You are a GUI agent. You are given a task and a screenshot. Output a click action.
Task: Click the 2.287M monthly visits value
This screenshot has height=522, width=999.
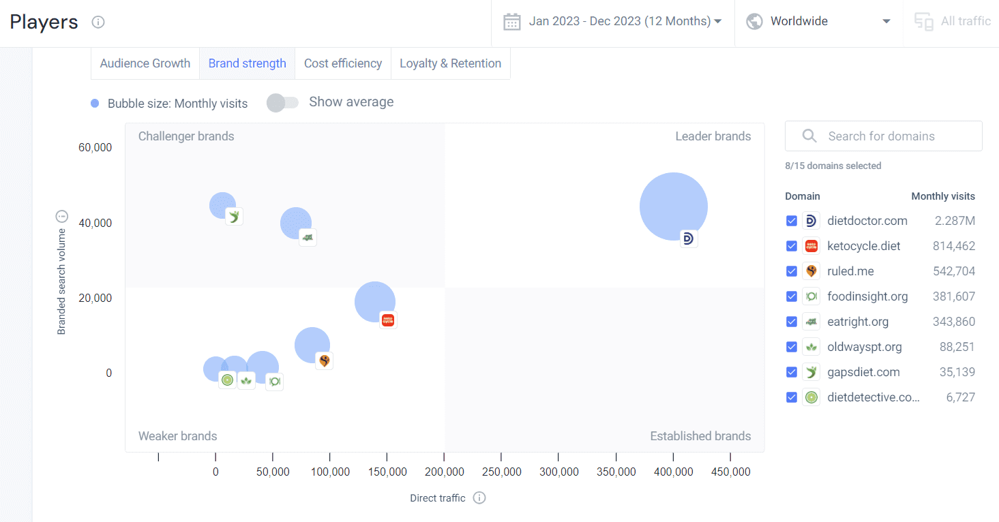point(955,221)
